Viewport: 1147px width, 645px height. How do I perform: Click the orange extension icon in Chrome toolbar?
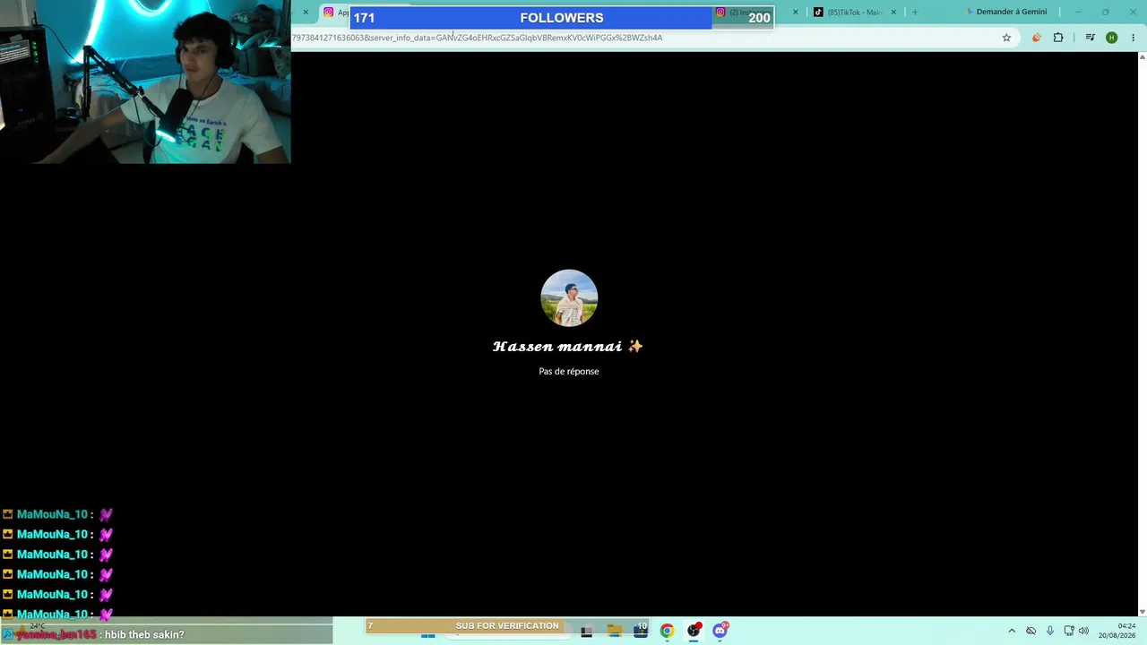tap(1037, 38)
